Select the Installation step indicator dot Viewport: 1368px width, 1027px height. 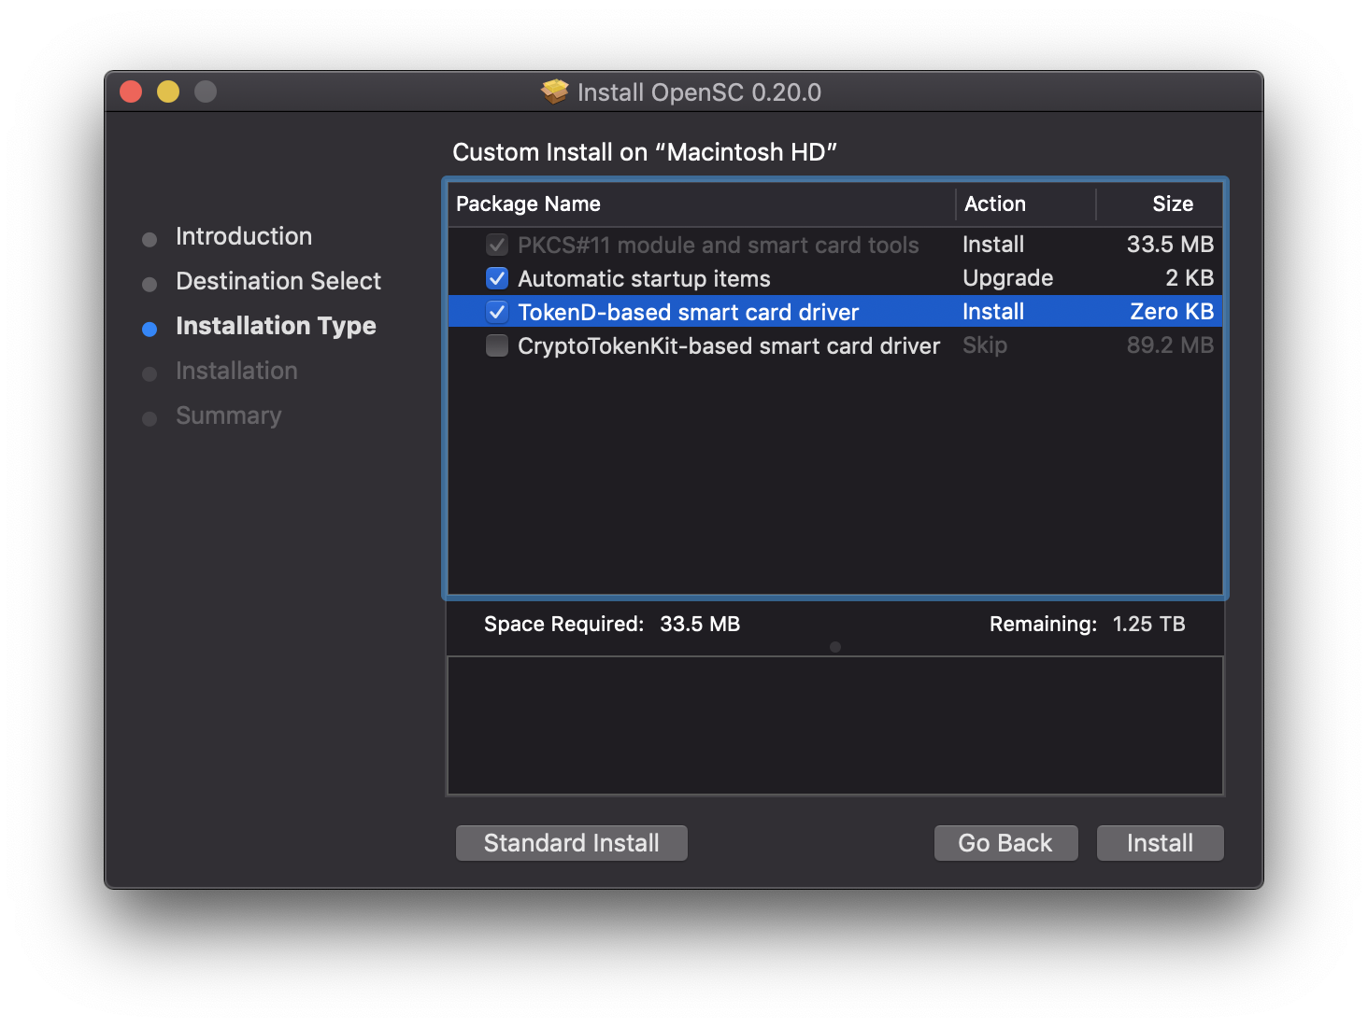[x=150, y=373]
